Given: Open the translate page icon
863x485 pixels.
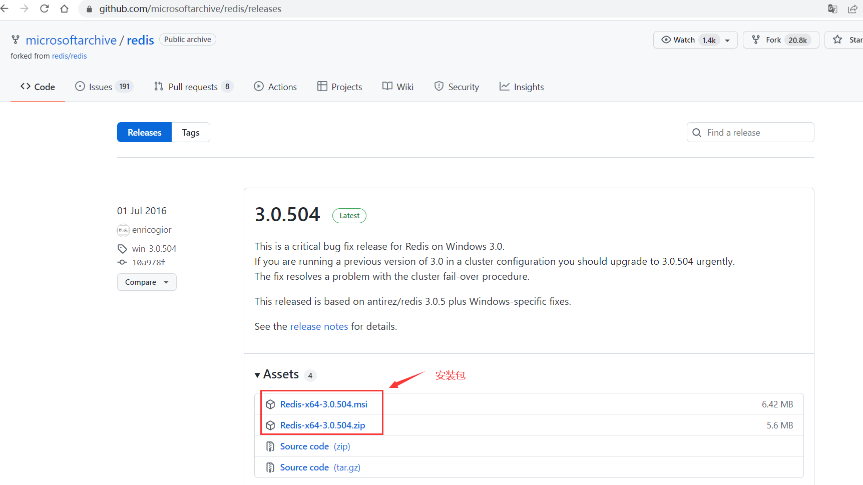Looking at the screenshot, I should click(832, 9).
